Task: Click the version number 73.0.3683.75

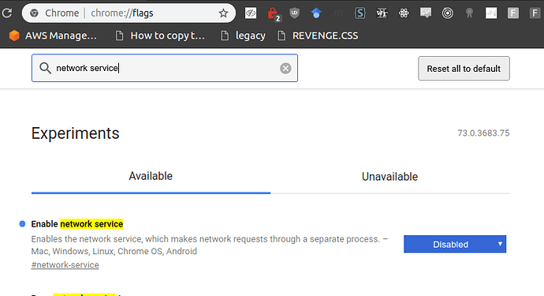Action: tap(483, 133)
